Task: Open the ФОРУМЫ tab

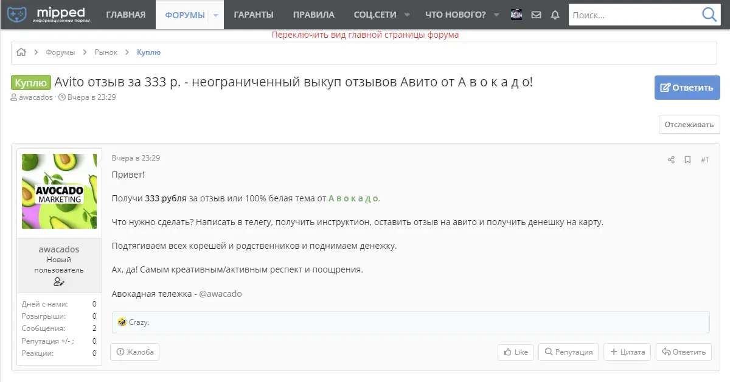Action: pos(185,15)
